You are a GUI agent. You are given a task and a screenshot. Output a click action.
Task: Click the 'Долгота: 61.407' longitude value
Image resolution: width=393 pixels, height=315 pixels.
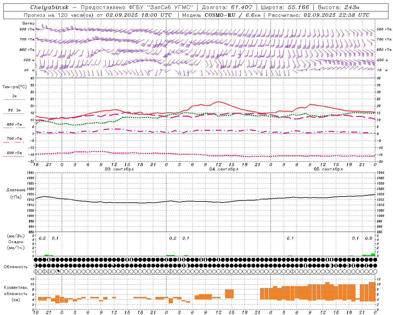pos(227,7)
